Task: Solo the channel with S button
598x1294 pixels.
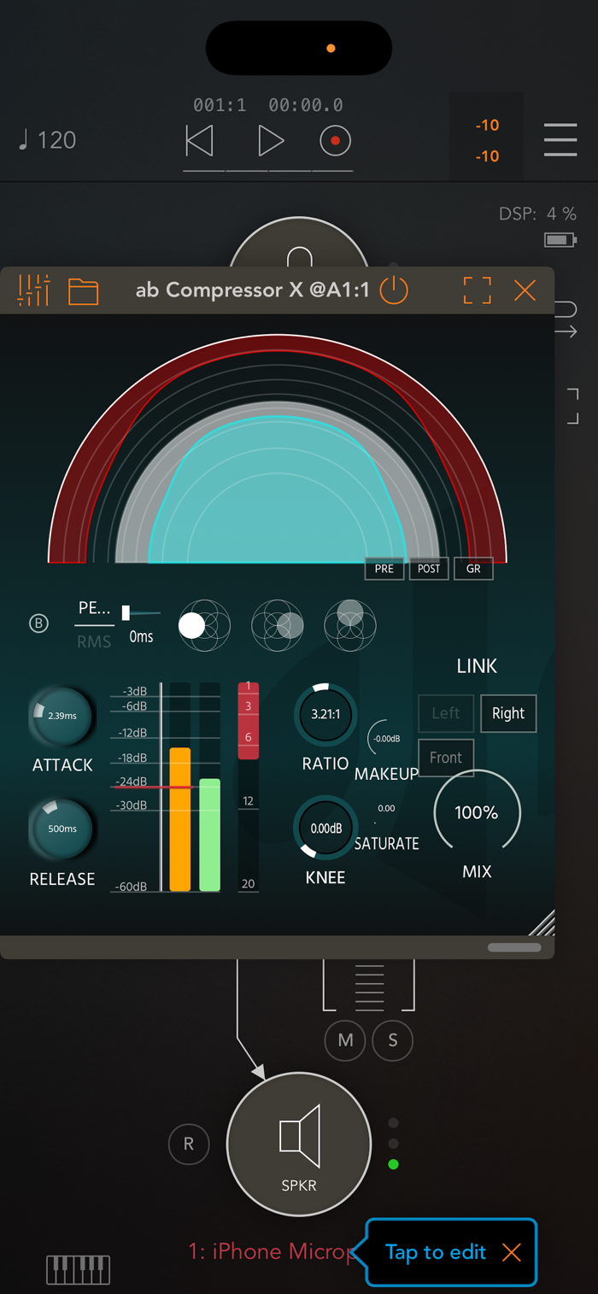Action: [x=393, y=1040]
